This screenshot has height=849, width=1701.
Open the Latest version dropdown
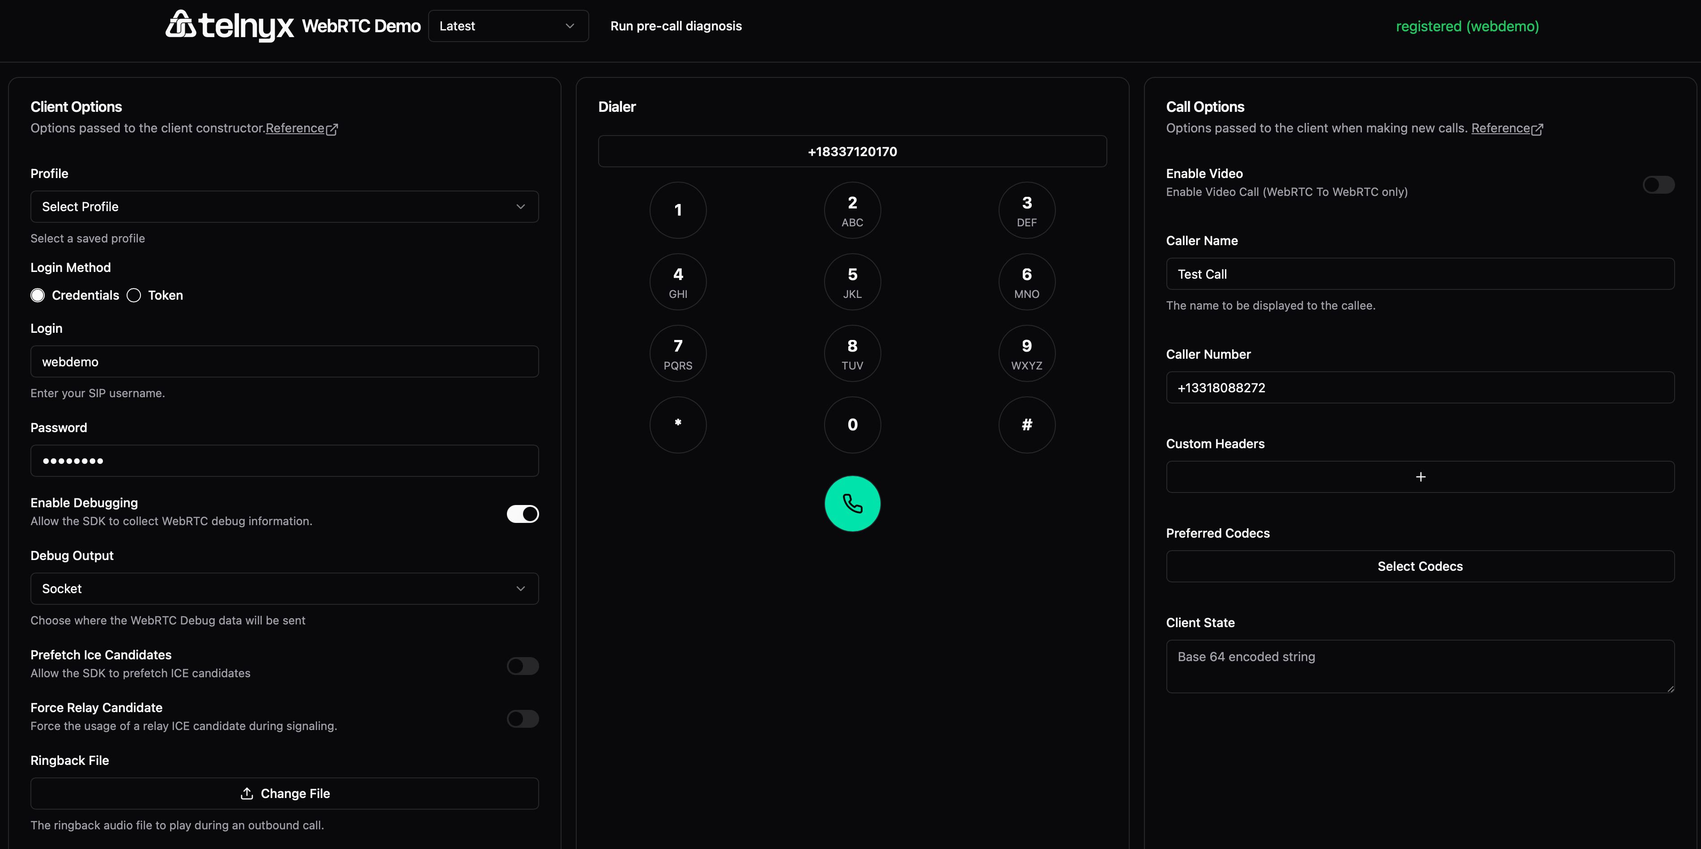[507, 26]
